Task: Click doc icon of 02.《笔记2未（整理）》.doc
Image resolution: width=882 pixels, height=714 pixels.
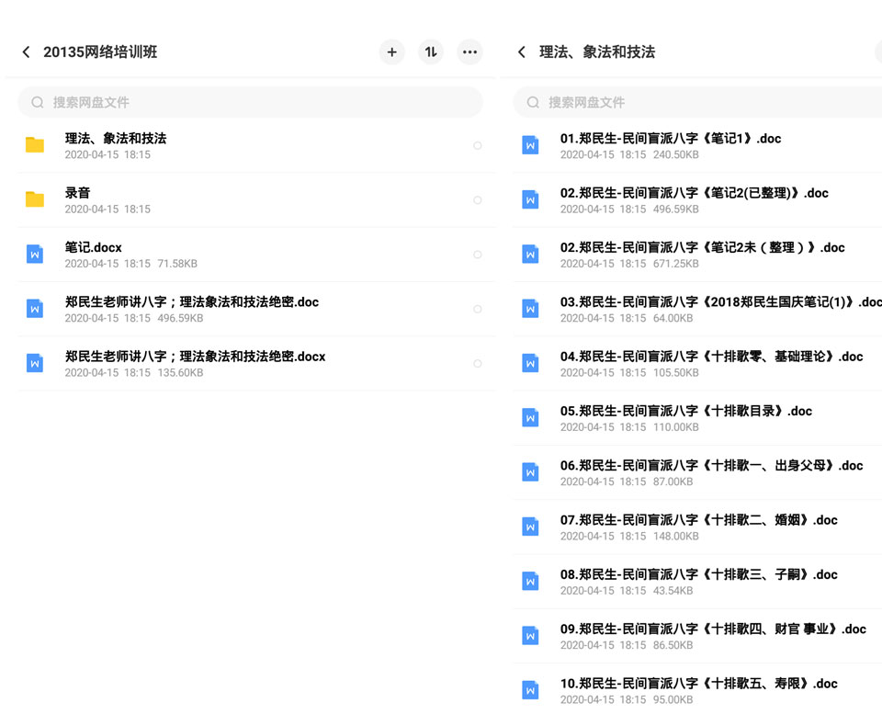Action: pos(530,255)
